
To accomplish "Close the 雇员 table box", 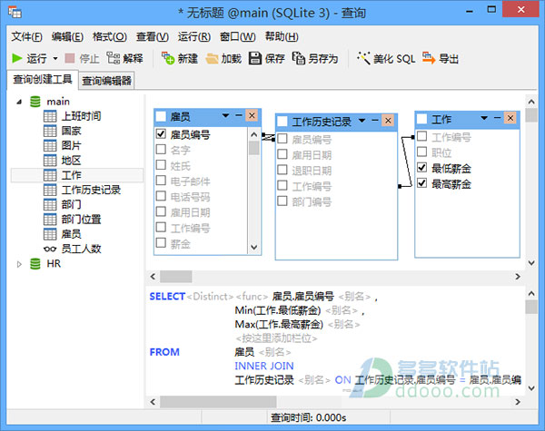I will [252, 115].
